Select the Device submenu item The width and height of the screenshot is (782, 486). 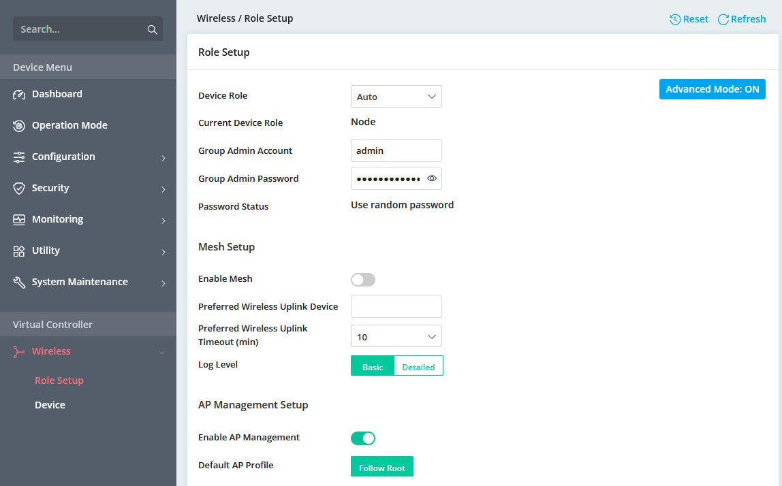(50, 405)
